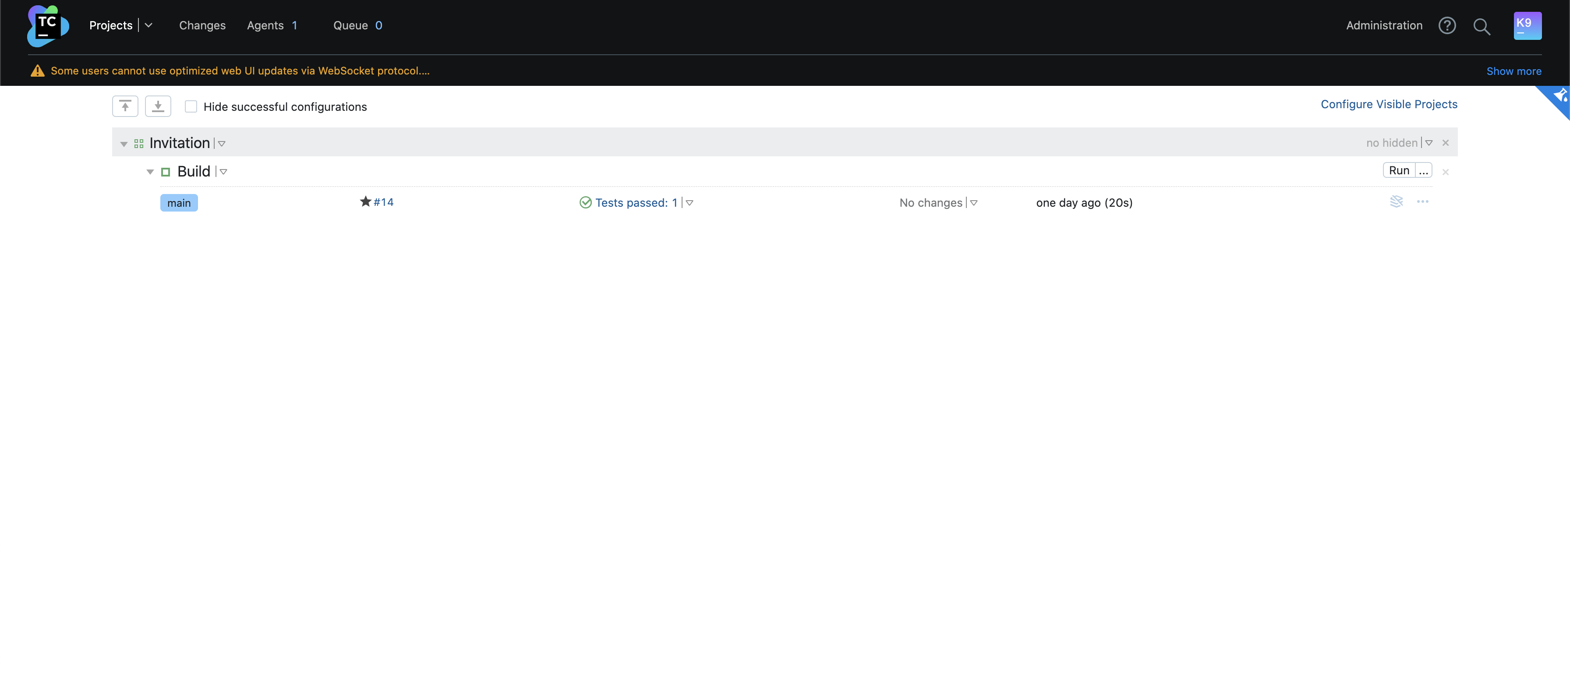Collapse the Build configuration row

[150, 172]
